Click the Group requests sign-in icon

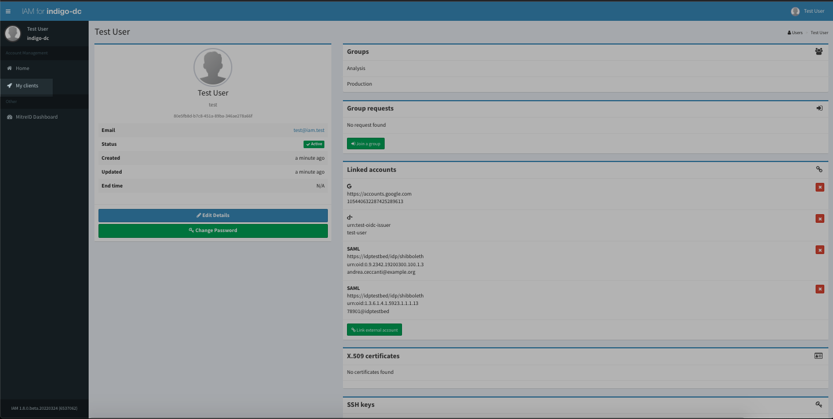pyautogui.click(x=819, y=108)
